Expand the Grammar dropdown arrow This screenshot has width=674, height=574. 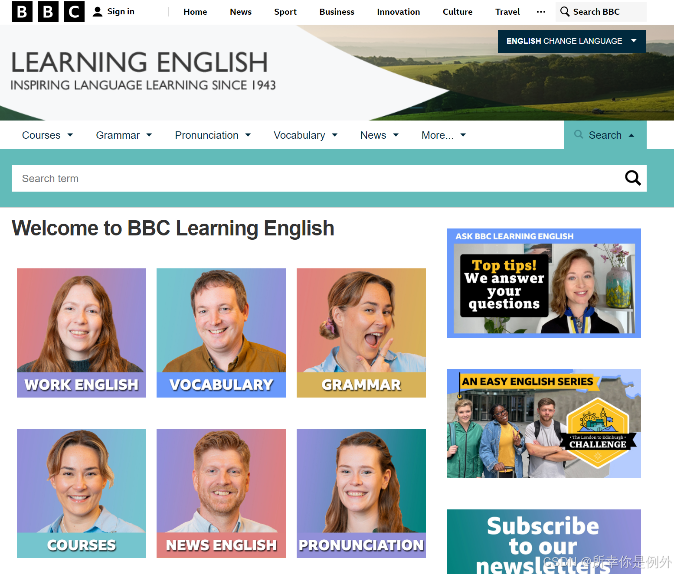(149, 135)
